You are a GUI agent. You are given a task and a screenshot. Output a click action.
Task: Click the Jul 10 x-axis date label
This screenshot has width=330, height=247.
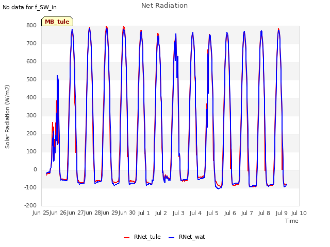299,214
